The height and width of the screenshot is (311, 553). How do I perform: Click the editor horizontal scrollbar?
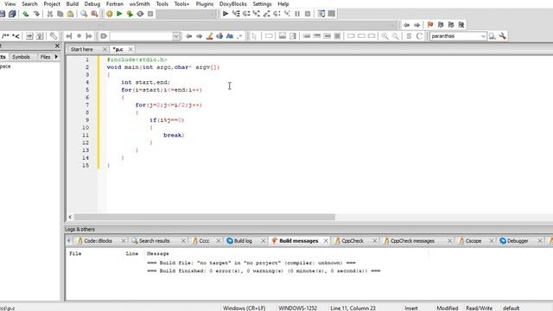click(x=205, y=217)
